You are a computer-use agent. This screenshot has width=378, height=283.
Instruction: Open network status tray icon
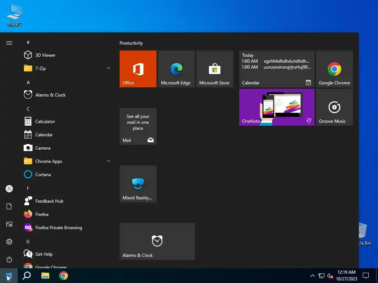tap(322, 276)
